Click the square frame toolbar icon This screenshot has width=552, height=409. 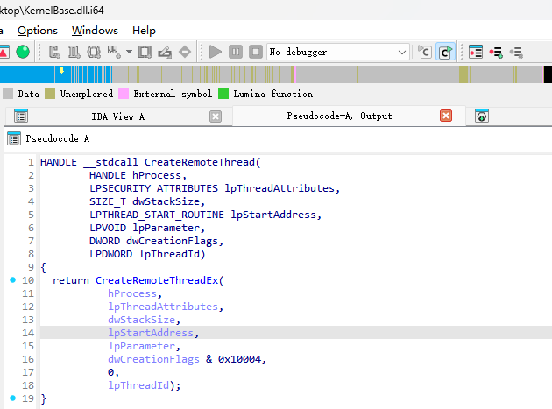(x=145, y=52)
